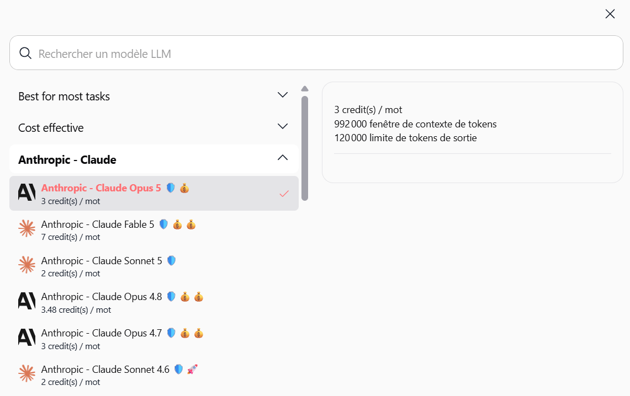The width and height of the screenshot is (630, 396).
Task: Switch to Anthropic - Claude Opus 4.7 model
Action: [154, 338]
